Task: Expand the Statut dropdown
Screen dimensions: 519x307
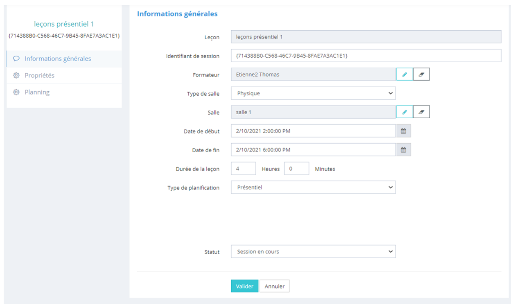Action: point(313,252)
